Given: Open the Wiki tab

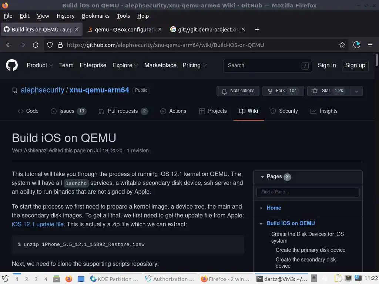Looking at the screenshot, I should click(249, 111).
